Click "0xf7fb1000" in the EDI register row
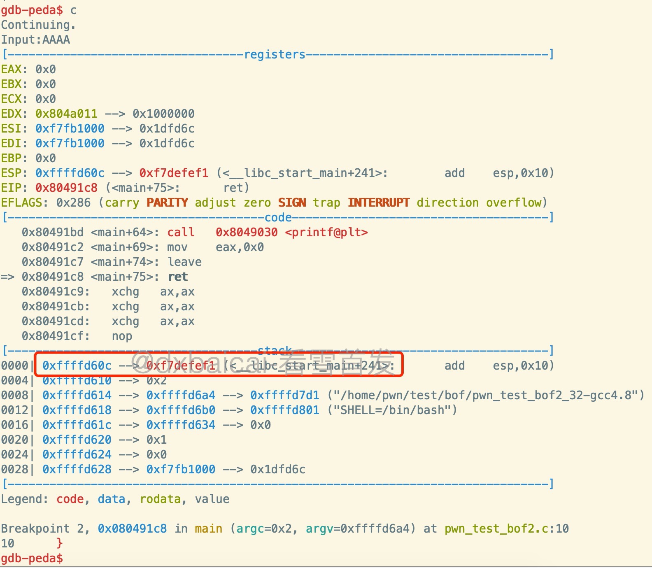The height and width of the screenshot is (568, 652). 70,144
